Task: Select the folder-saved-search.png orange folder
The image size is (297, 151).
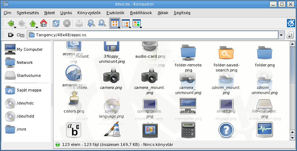Action: tap(226, 52)
